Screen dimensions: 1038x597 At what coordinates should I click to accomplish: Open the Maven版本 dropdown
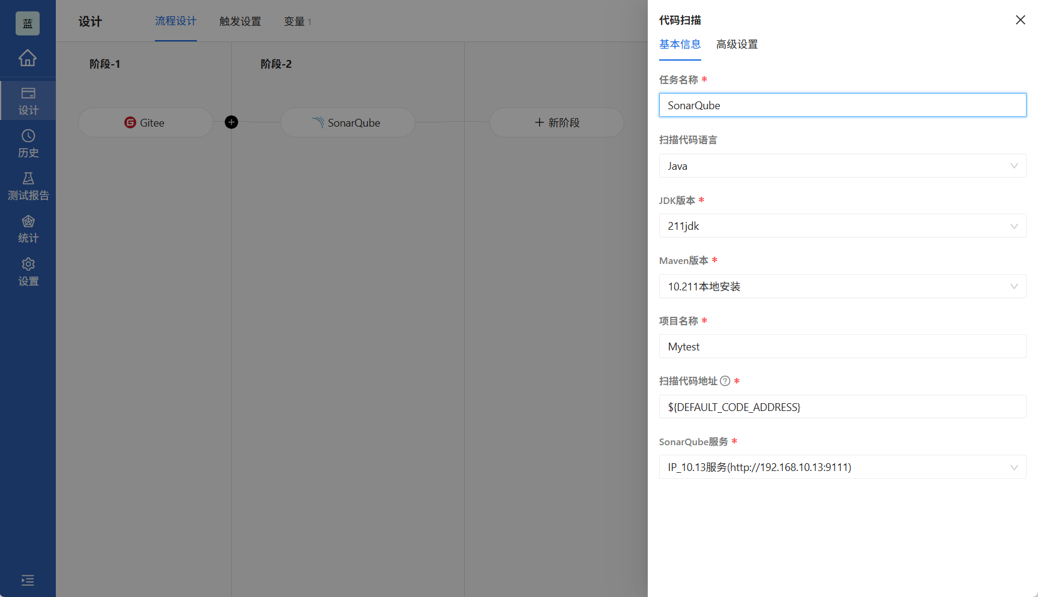[x=842, y=286]
